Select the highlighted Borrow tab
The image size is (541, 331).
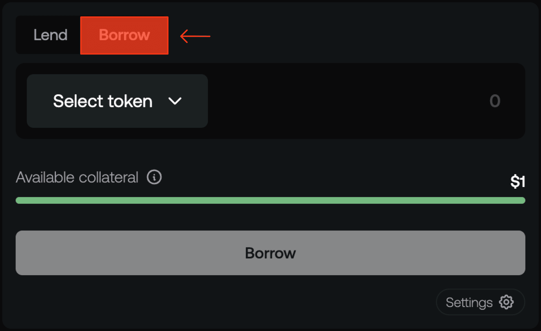pos(124,35)
